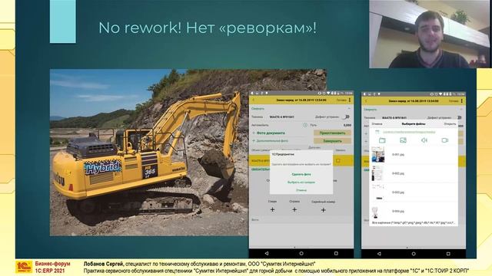Select the audio speaker icon in file picker
The width and height of the screenshot is (492, 276).
[x=424, y=140]
